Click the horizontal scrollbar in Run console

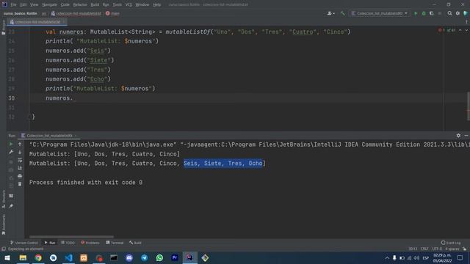click(71, 237)
